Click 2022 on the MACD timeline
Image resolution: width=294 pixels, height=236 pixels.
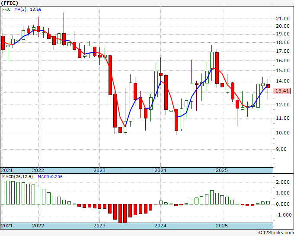[x=38, y=226]
